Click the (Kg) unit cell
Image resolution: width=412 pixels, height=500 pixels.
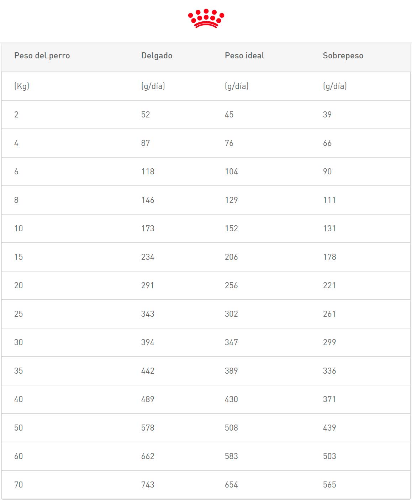(x=22, y=86)
